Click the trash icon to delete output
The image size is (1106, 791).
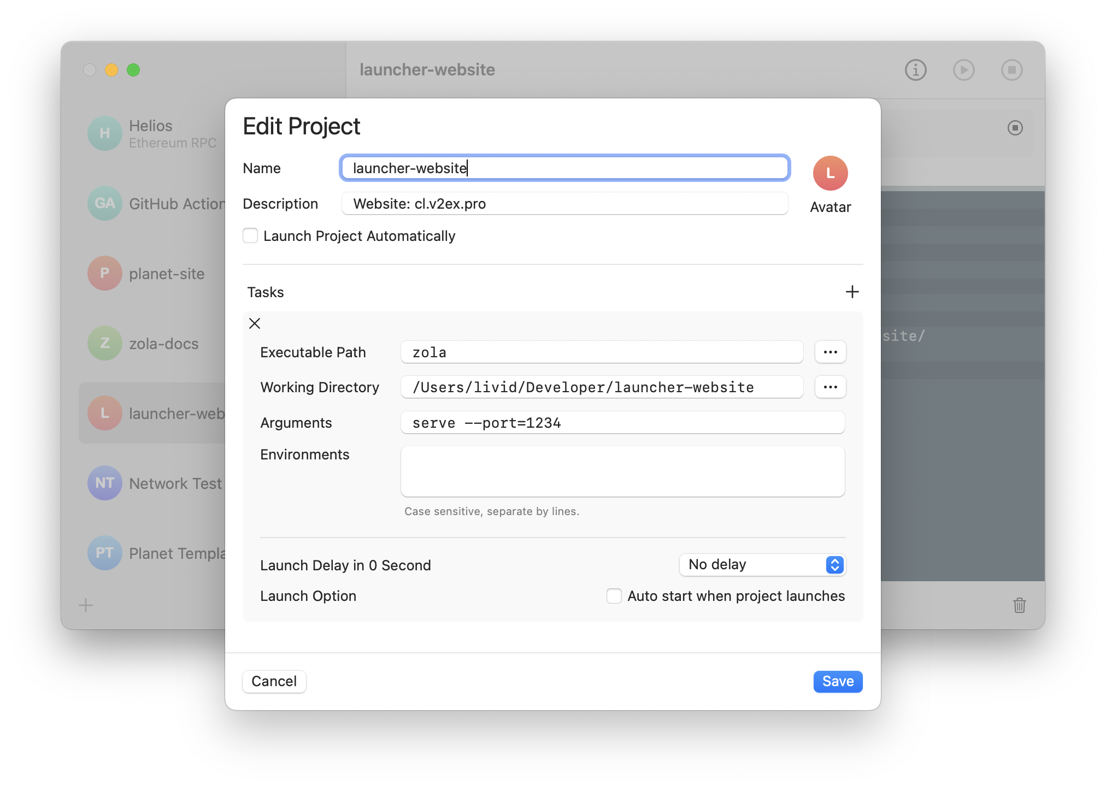(x=1019, y=605)
